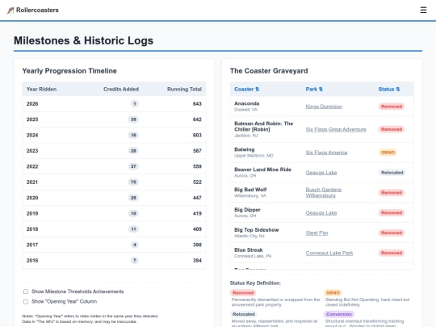The image size is (436, 327).
Task: Click Anaconda coaster name
Action: (x=246, y=103)
